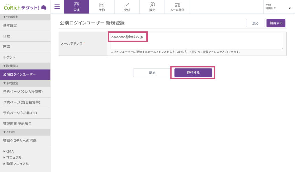The width and height of the screenshot is (295, 172).
Task: Open the 動画マニュアル link
Action: point(17,164)
